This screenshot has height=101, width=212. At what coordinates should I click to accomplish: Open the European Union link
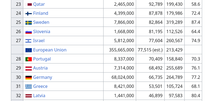click(50, 50)
